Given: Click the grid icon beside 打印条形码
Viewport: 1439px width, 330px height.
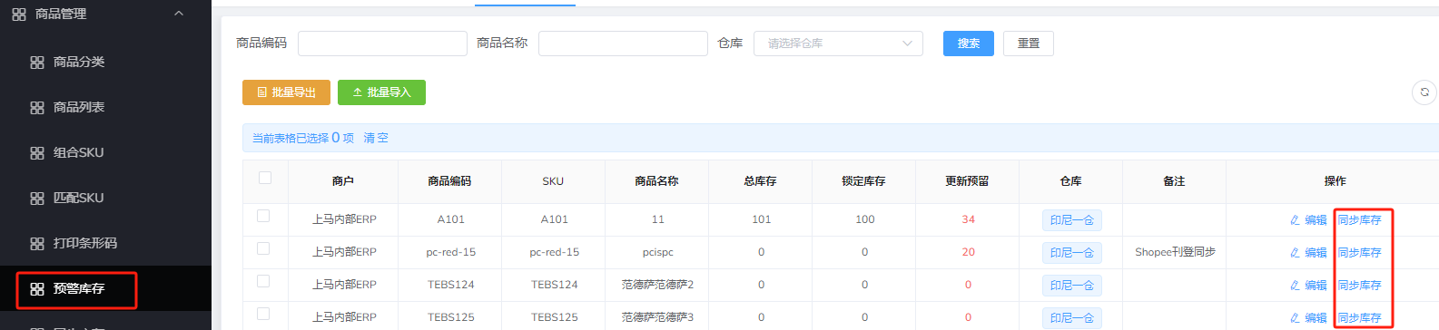Looking at the screenshot, I should coord(37,244).
